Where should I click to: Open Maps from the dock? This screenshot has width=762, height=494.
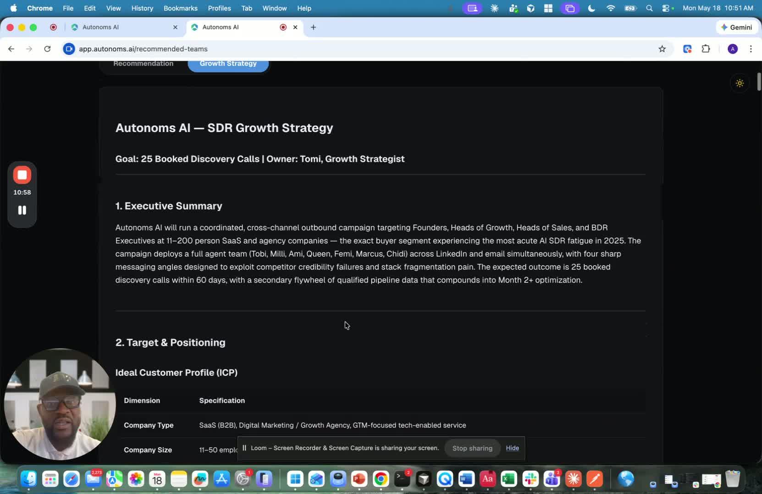[115, 479]
